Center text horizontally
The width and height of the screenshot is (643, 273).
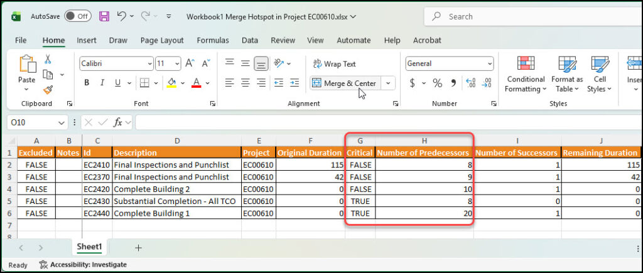(246, 83)
